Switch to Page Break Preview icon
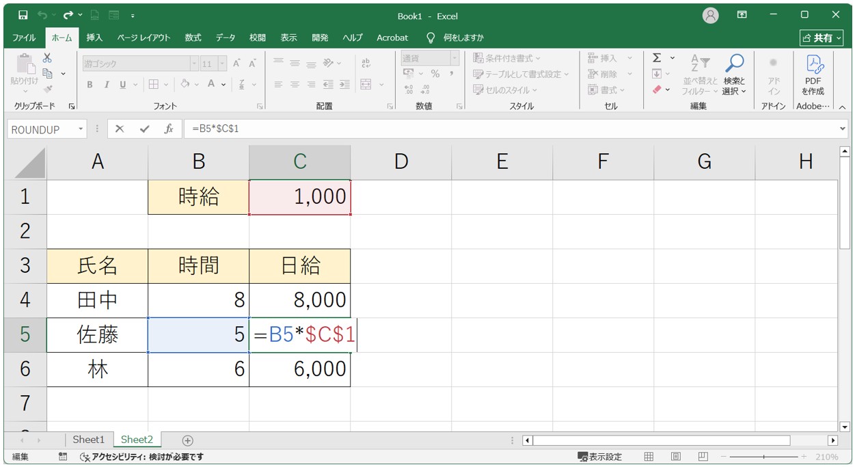The height and width of the screenshot is (467, 855). point(703,457)
